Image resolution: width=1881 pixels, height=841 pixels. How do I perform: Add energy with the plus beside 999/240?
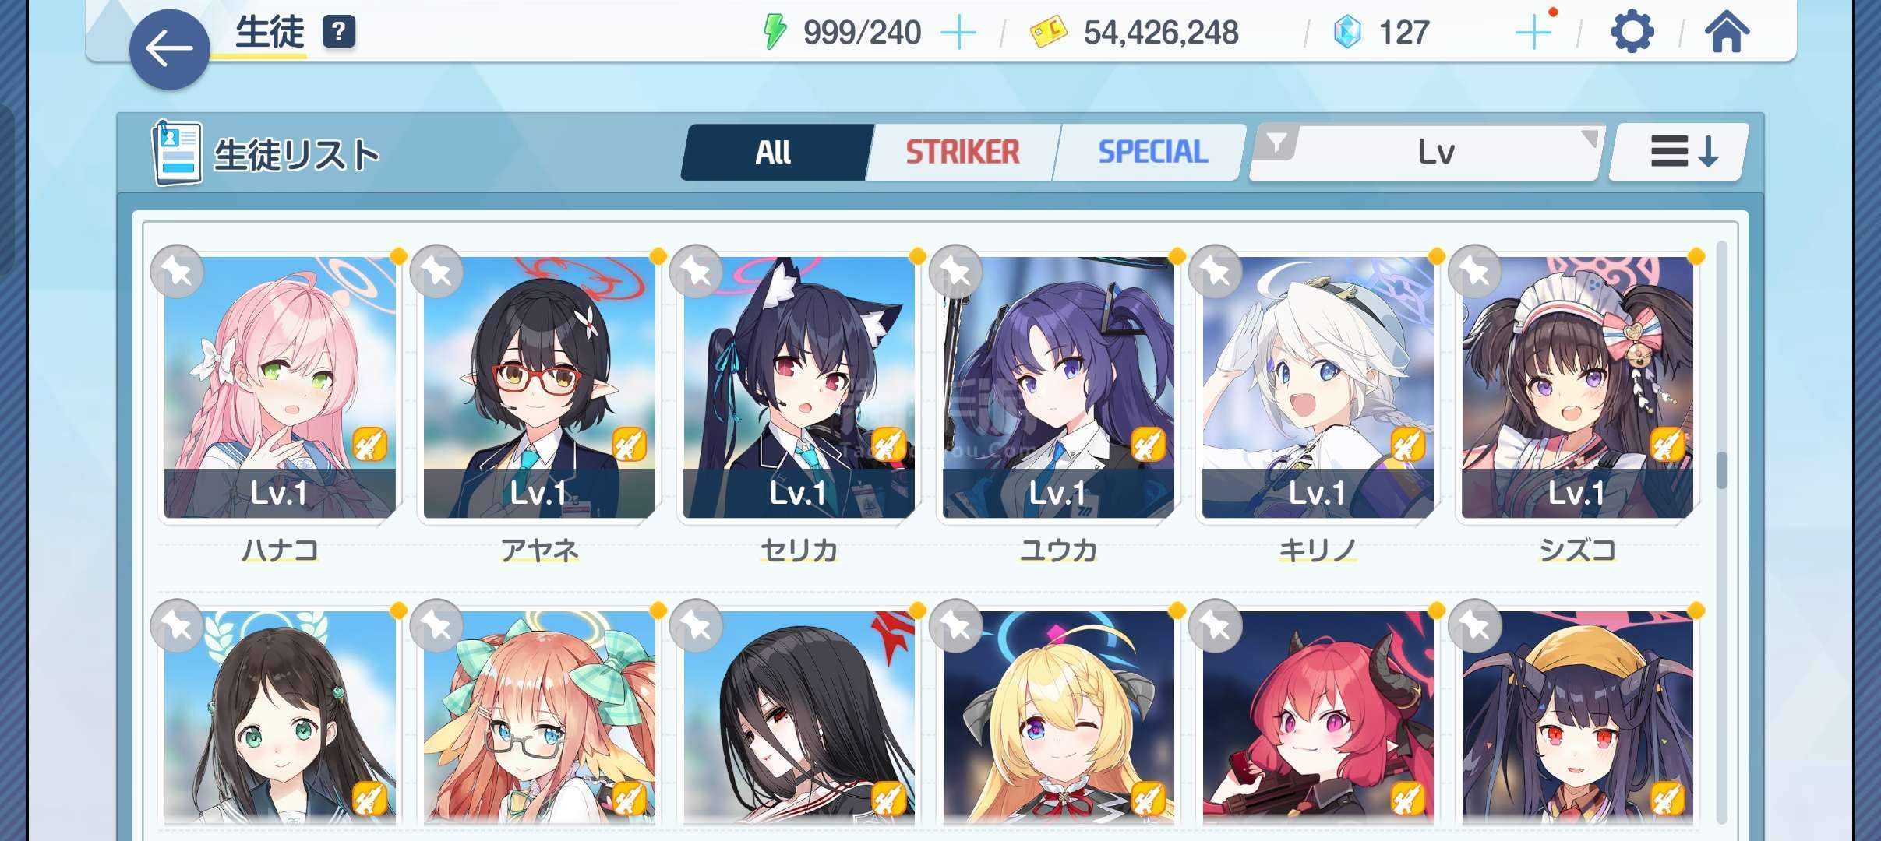pos(958,33)
